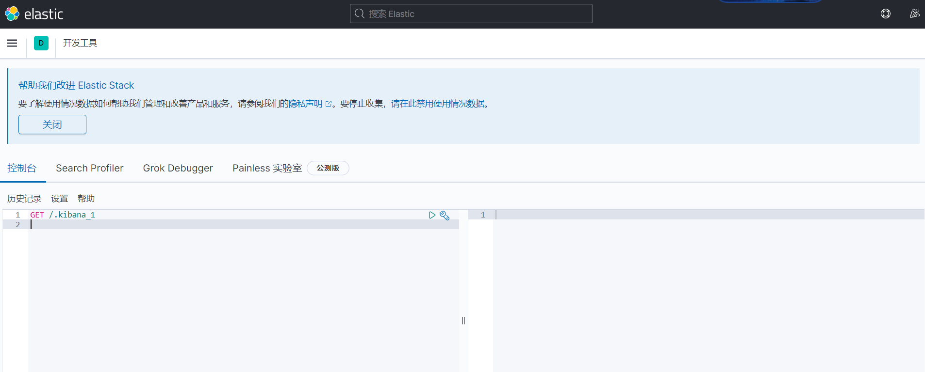Switch to Search Profiler tab
This screenshot has width=925, height=372.
(x=90, y=168)
